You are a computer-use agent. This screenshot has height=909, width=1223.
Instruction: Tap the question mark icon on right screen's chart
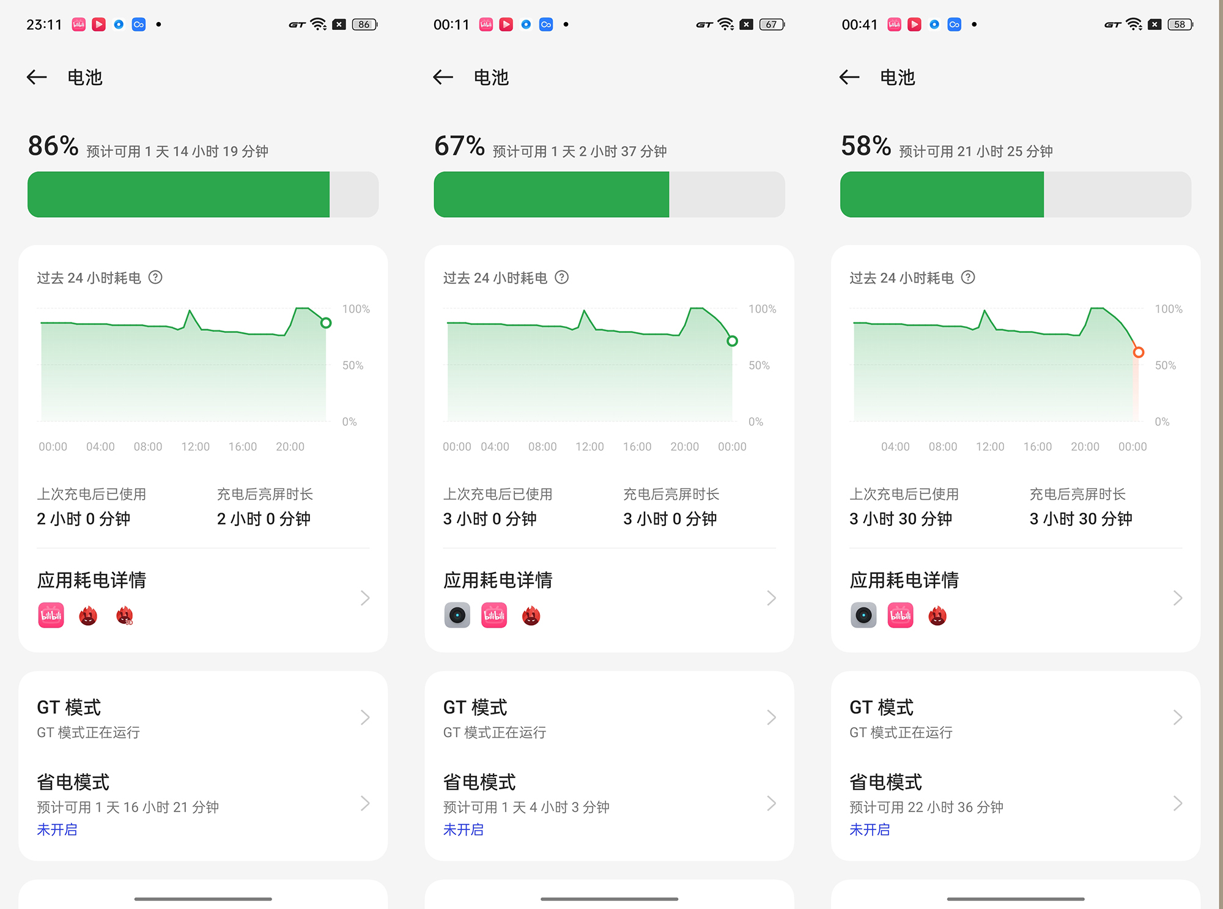tap(968, 278)
